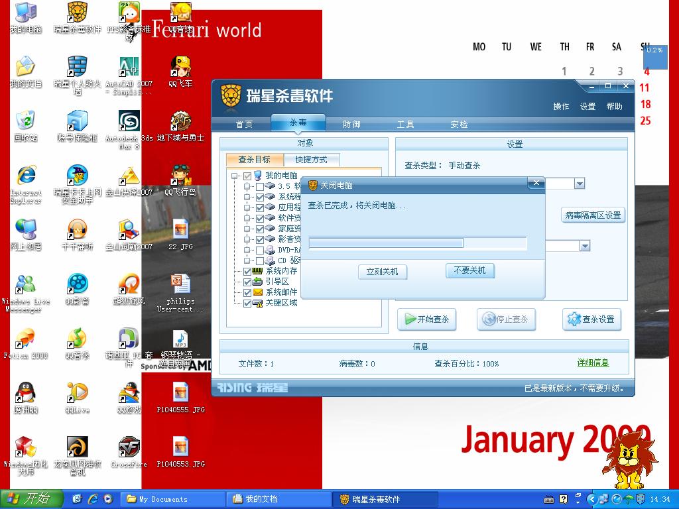Expand the 应用程序 drive tree node
The image size is (679, 509).
(x=247, y=207)
